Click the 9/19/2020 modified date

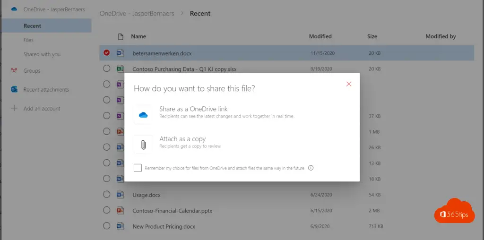pyautogui.click(x=321, y=69)
